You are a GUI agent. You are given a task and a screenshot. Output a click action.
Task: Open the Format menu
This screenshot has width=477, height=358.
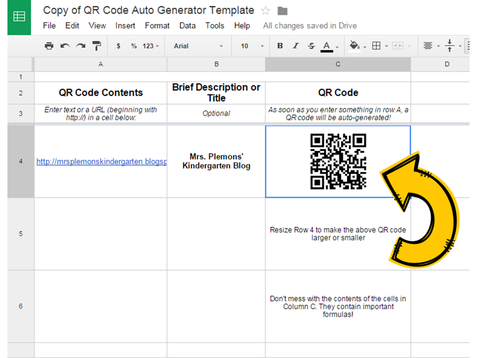click(x=157, y=25)
